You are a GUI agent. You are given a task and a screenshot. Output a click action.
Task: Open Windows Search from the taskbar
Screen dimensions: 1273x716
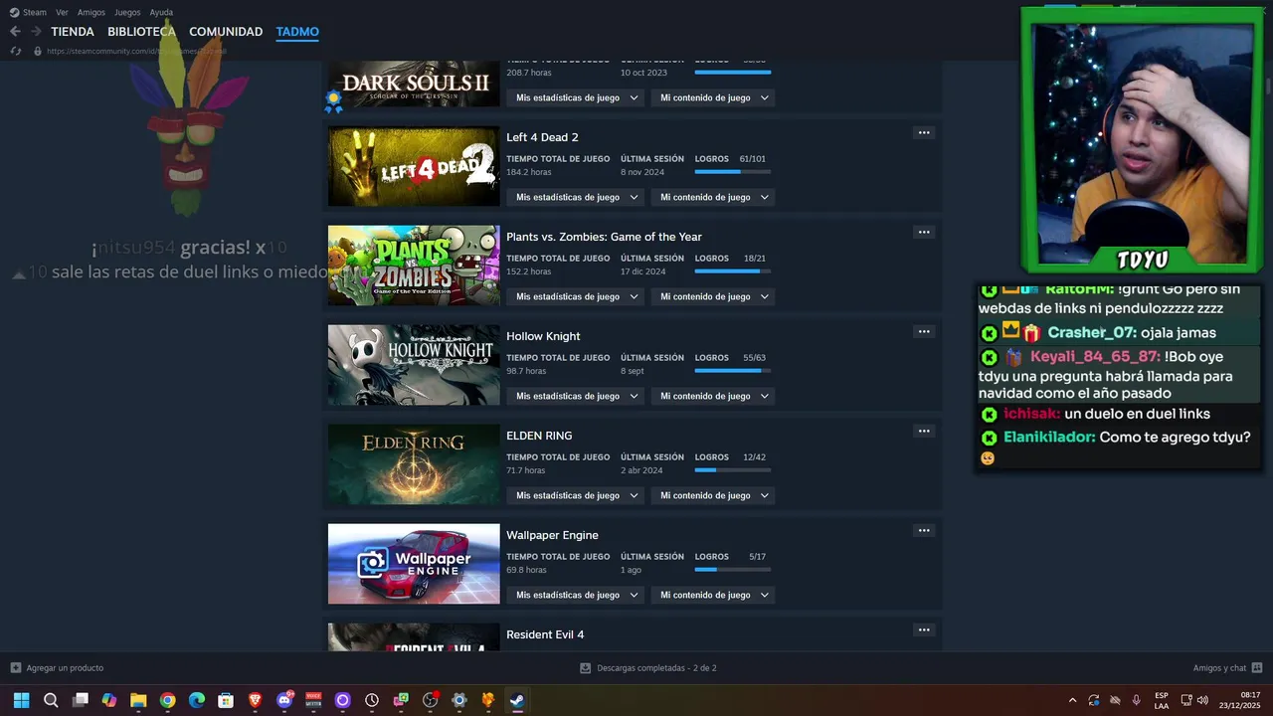[x=51, y=700]
